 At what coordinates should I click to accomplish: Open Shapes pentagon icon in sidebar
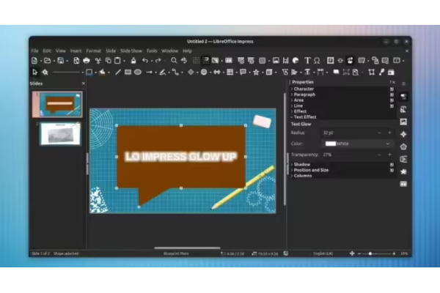point(403,146)
